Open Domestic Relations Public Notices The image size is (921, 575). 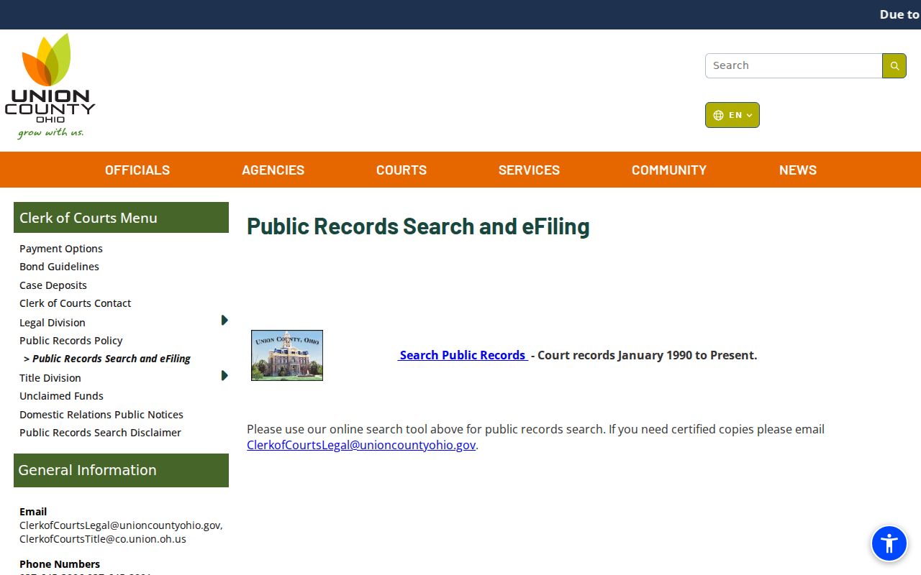pyautogui.click(x=101, y=415)
